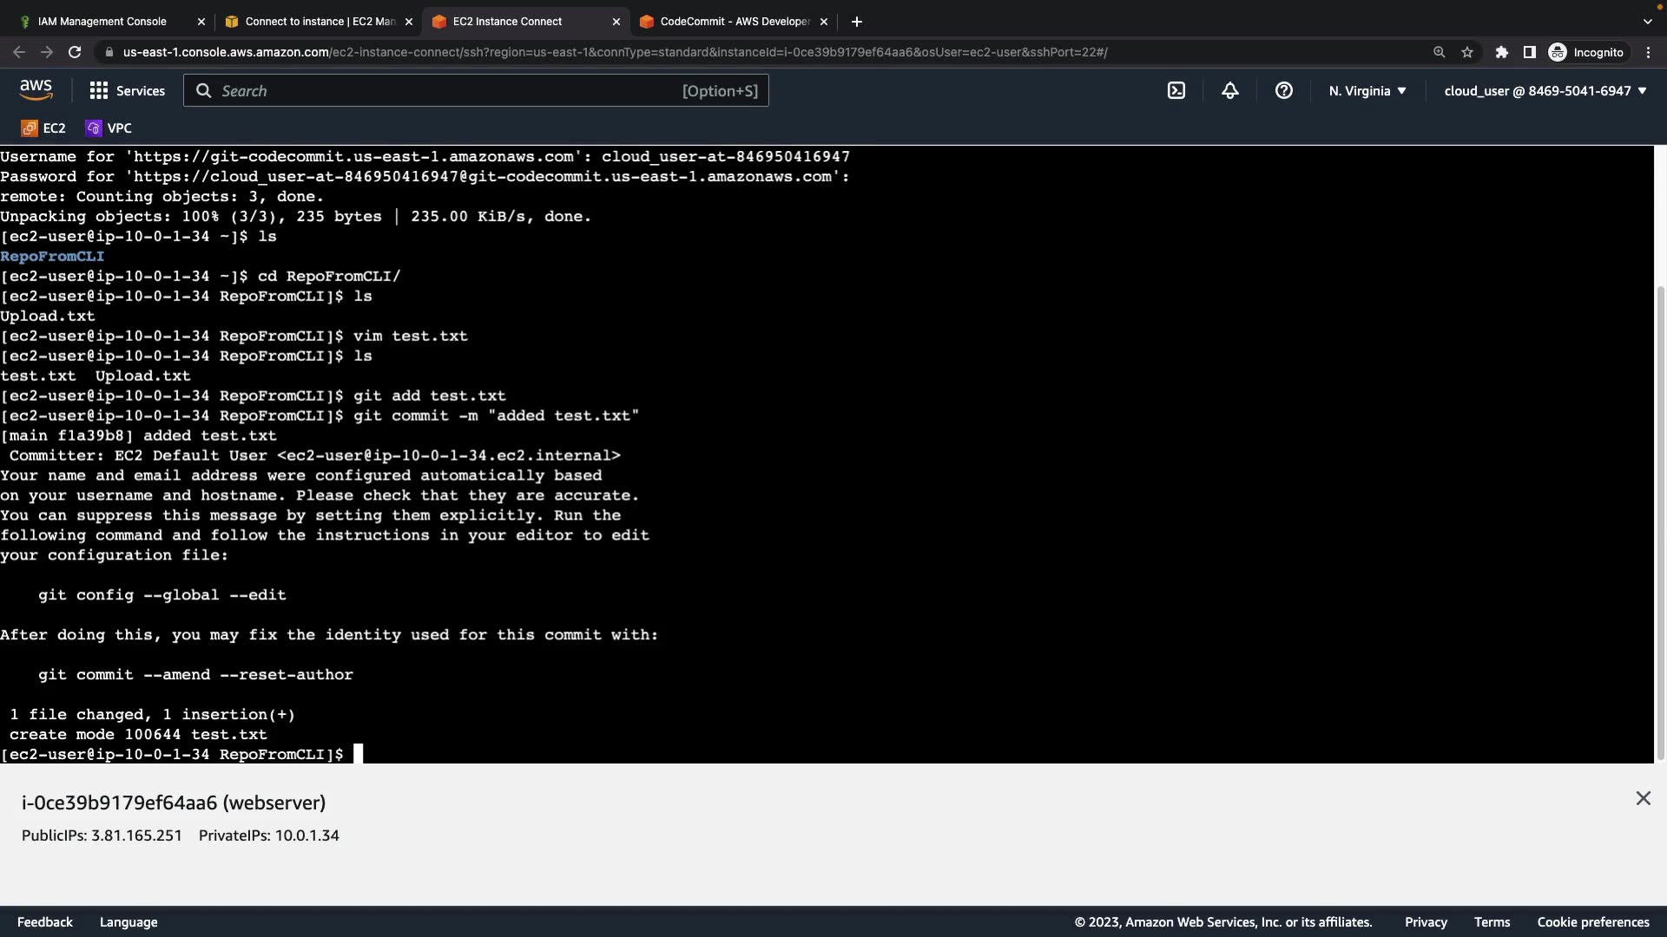Reload the current page
Screen dimensions: 1667x937
75,52
